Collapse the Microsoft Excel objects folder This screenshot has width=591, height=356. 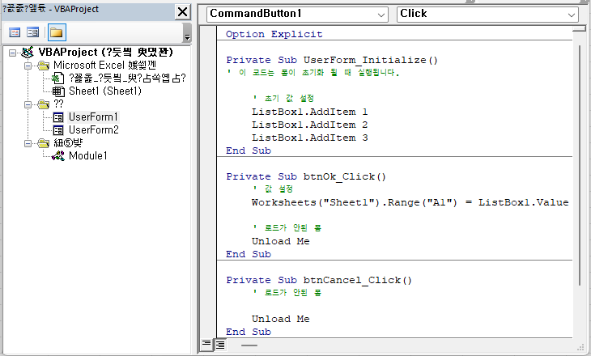click(28, 66)
